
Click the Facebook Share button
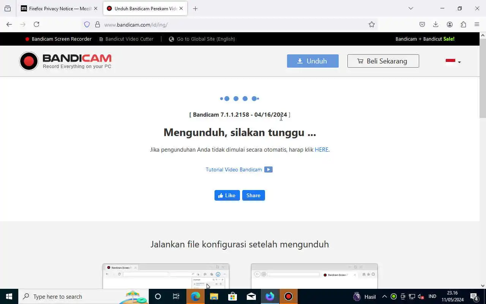tap(253, 195)
